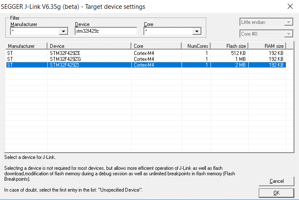Click the Device filter text field

coord(106,31)
